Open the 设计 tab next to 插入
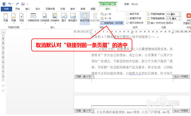 38,9
